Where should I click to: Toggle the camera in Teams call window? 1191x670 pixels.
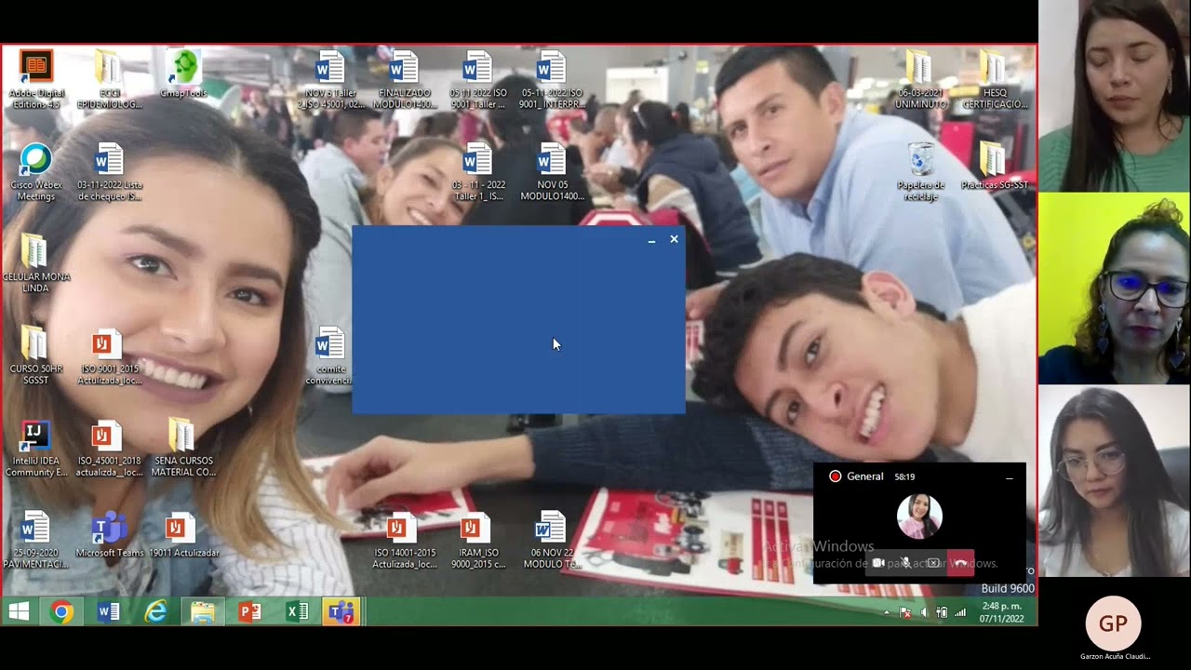tap(877, 563)
